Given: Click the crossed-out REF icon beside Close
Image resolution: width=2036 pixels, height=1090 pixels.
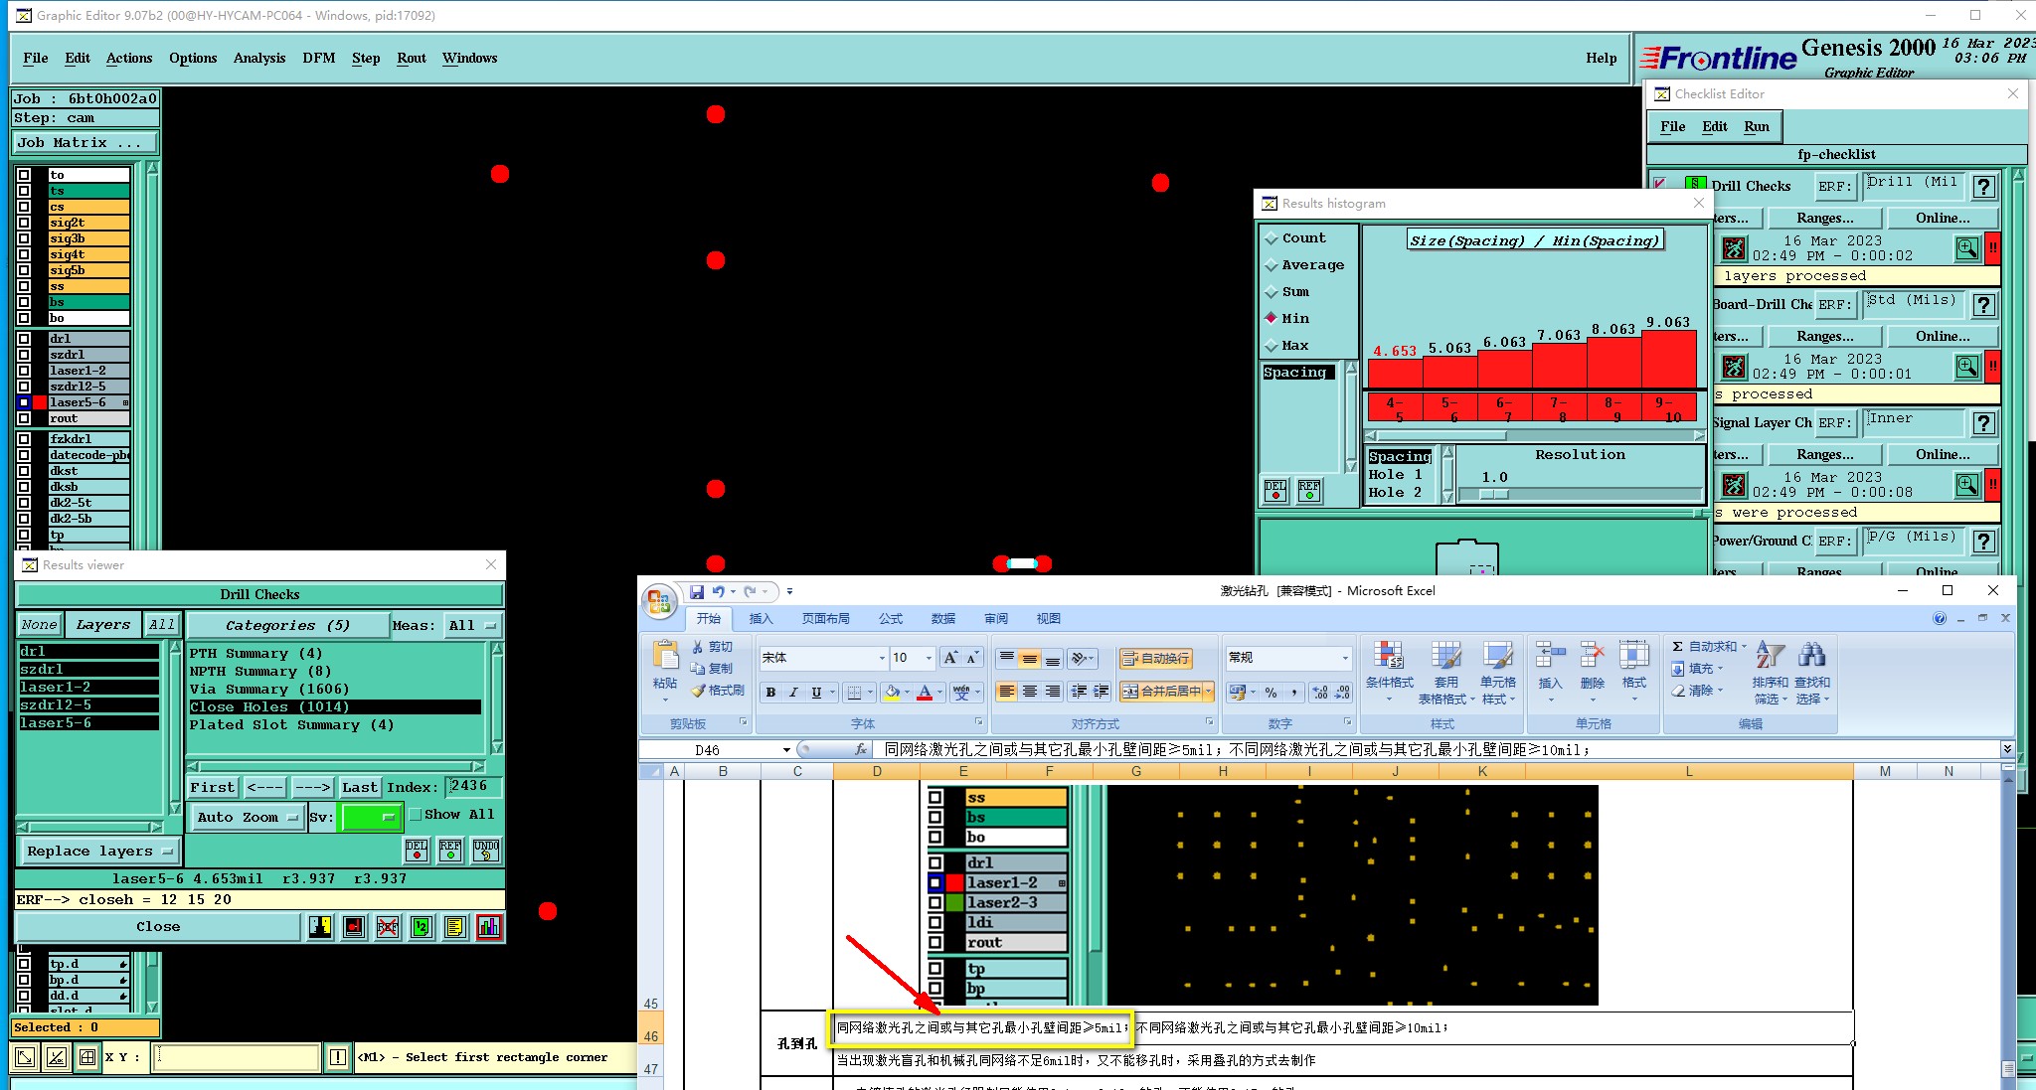Looking at the screenshot, I should [x=388, y=927].
